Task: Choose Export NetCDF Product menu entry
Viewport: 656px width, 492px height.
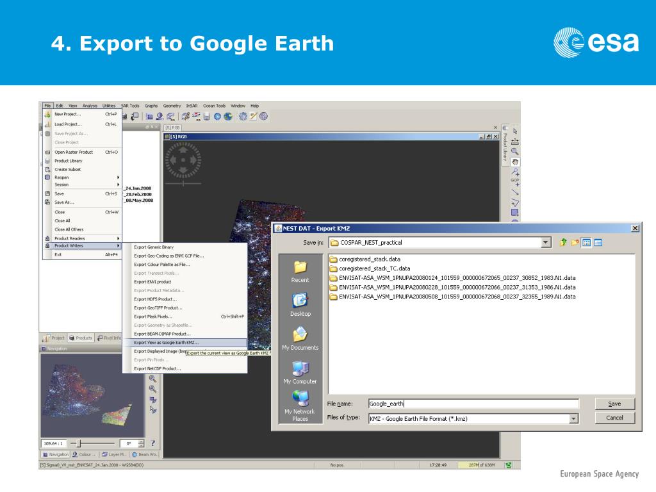Action: pos(184,368)
